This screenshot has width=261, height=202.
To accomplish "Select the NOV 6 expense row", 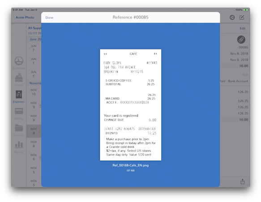I will pos(34,157).
